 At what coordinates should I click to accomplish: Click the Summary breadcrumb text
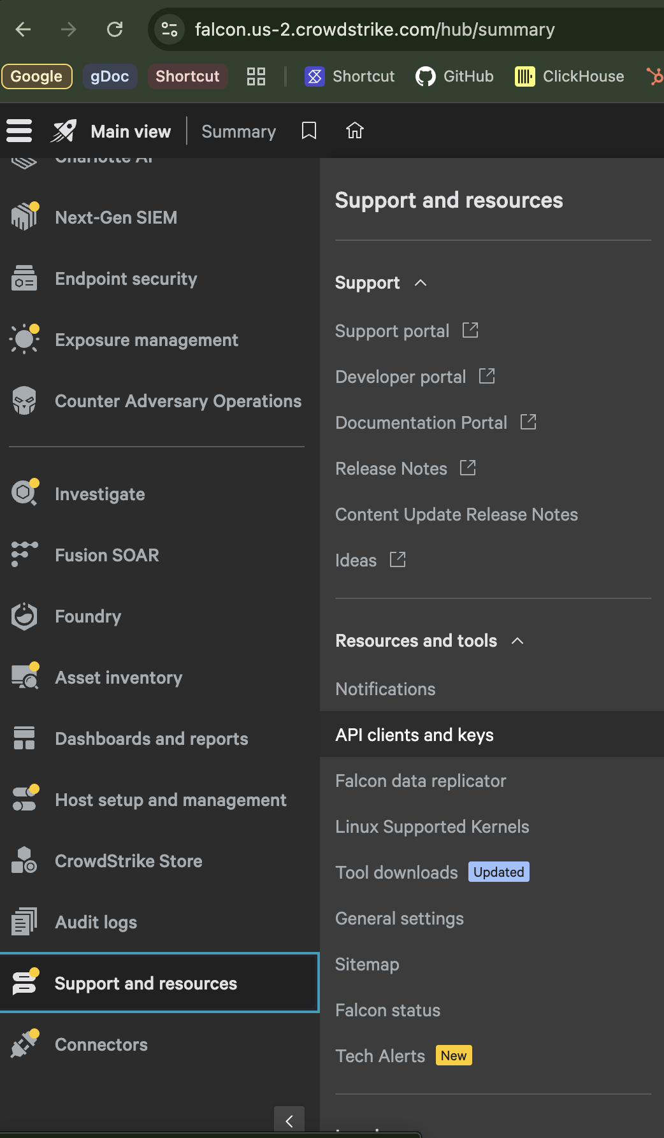(239, 131)
